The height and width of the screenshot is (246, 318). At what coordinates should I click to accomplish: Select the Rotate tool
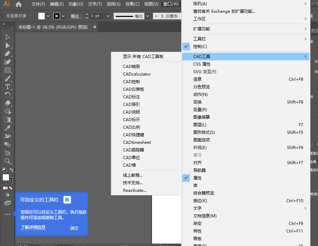coord(8,95)
